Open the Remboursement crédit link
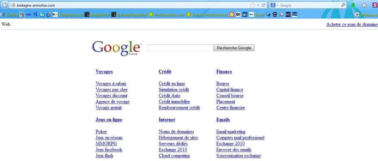Screen dimensions: 378x161 [179, 107]
